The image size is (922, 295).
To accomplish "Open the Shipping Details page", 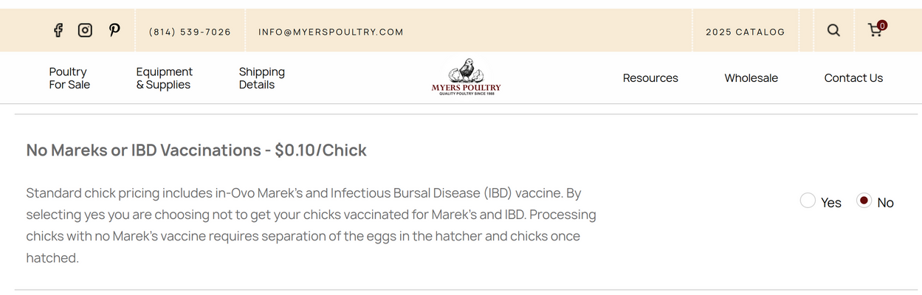I will coord(261,78).
